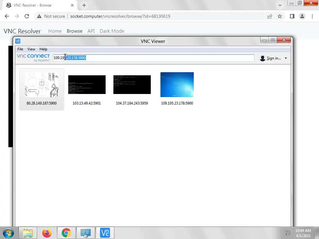Click the 80.28.149.187:5900 address label

[x=41, y=103]
